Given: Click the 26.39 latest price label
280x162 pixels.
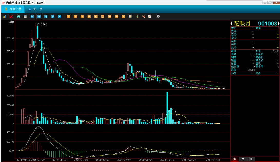Looking at the screenshot, I should (221, 89).
